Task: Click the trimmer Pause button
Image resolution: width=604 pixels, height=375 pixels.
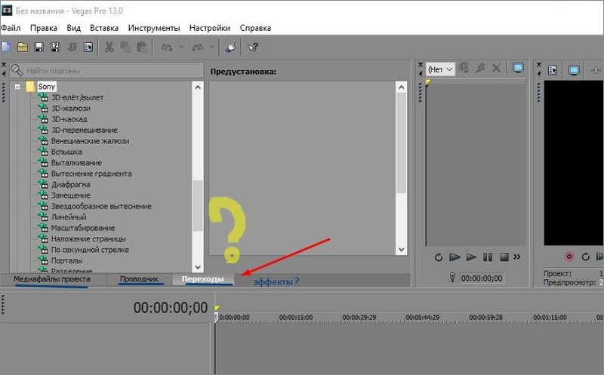Action: (488, 257)
